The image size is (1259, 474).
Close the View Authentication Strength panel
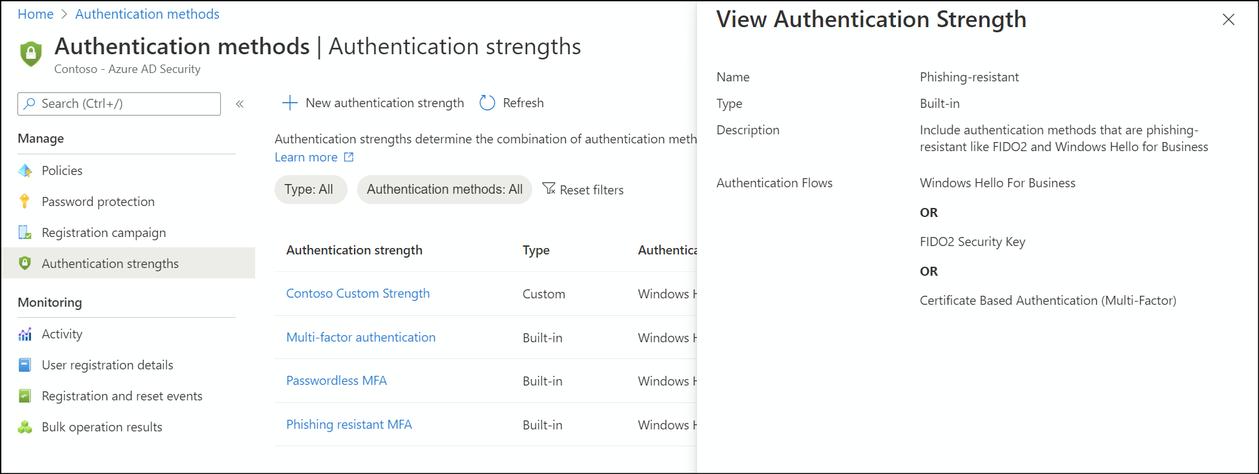click(x=1228, y=20)
